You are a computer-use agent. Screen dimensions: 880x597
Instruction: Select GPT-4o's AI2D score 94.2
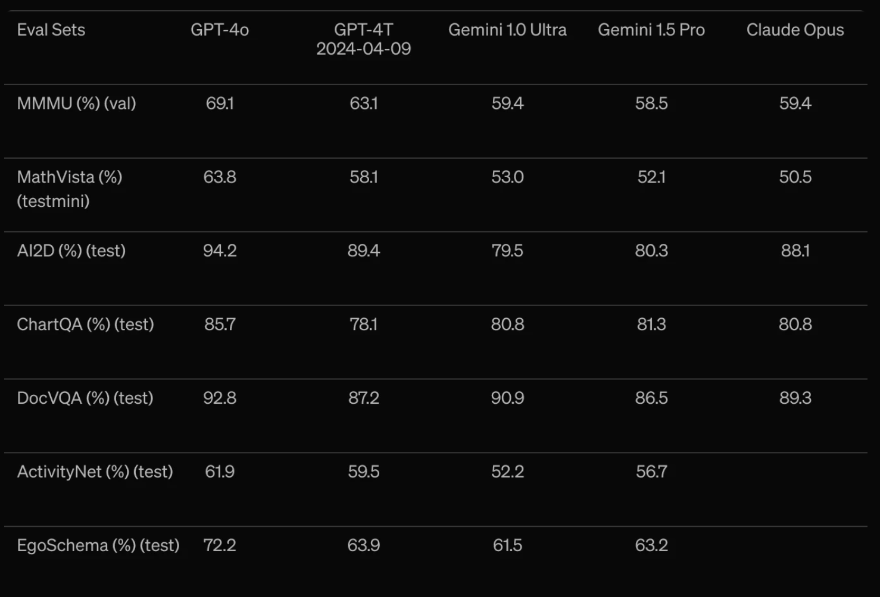[220, 251]
